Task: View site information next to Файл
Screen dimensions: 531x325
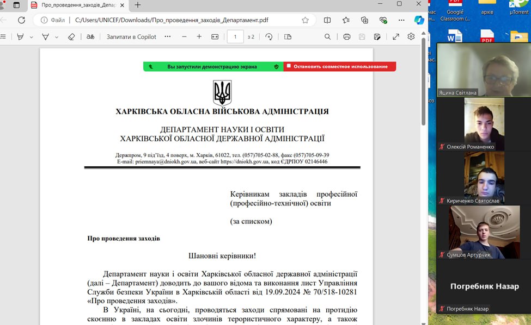Action: (x=44, y=20)
